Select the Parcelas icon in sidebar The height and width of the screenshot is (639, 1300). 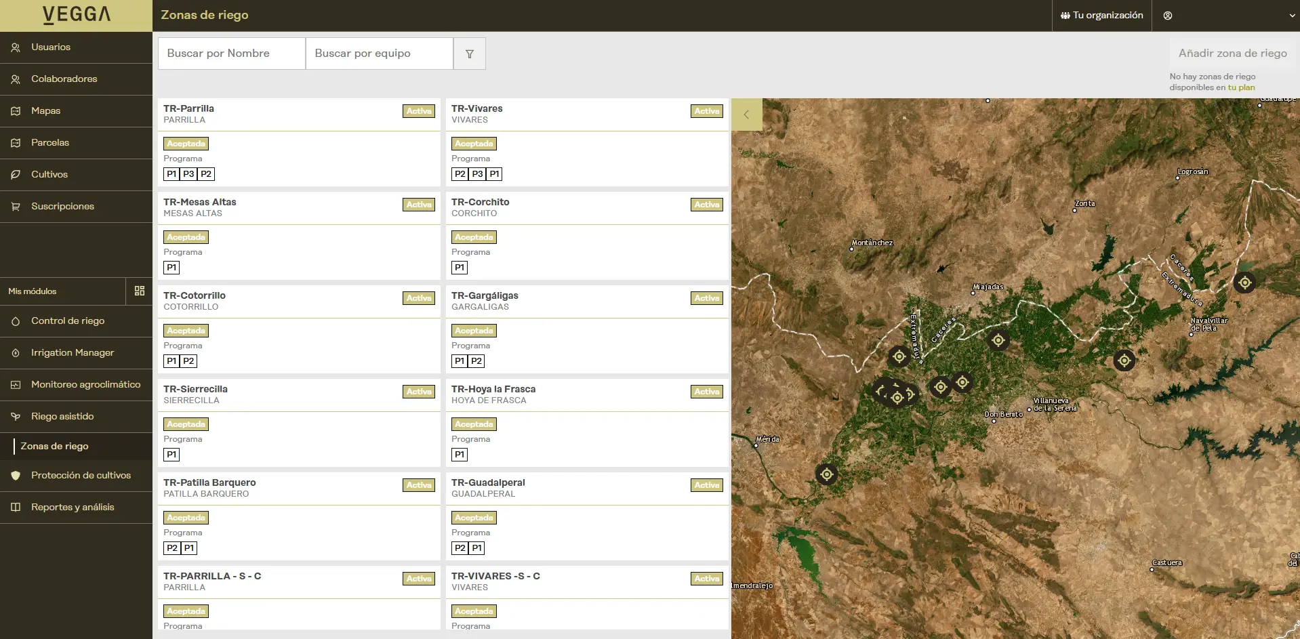[16, 143]
